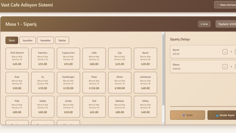
Task: Add Türk Kahvesi to the order
Action: coord(17,59)
